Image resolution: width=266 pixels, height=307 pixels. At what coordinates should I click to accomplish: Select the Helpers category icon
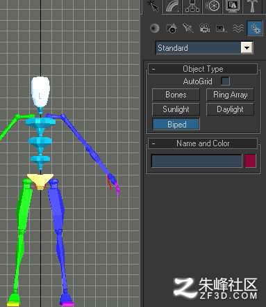221,29
